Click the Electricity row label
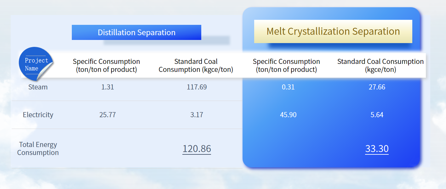 (38, 115)
